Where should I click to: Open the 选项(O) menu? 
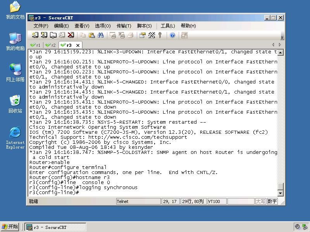103,26
